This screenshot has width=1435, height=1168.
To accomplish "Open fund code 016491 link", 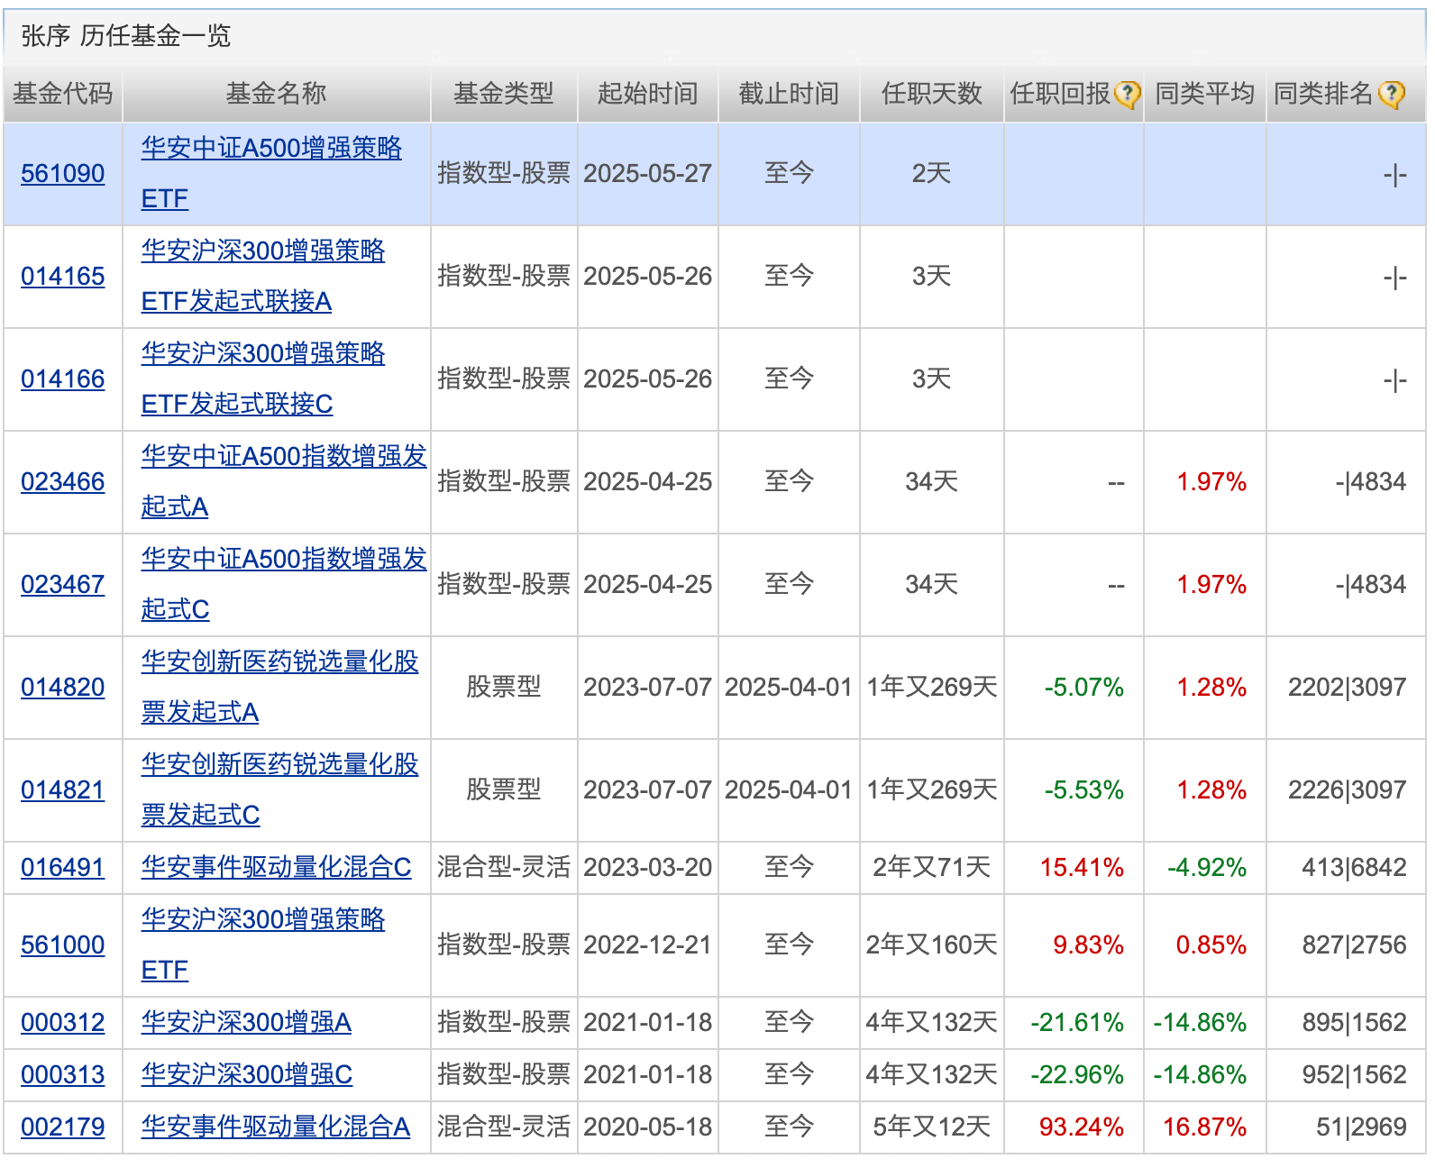I will coord(63,868).
